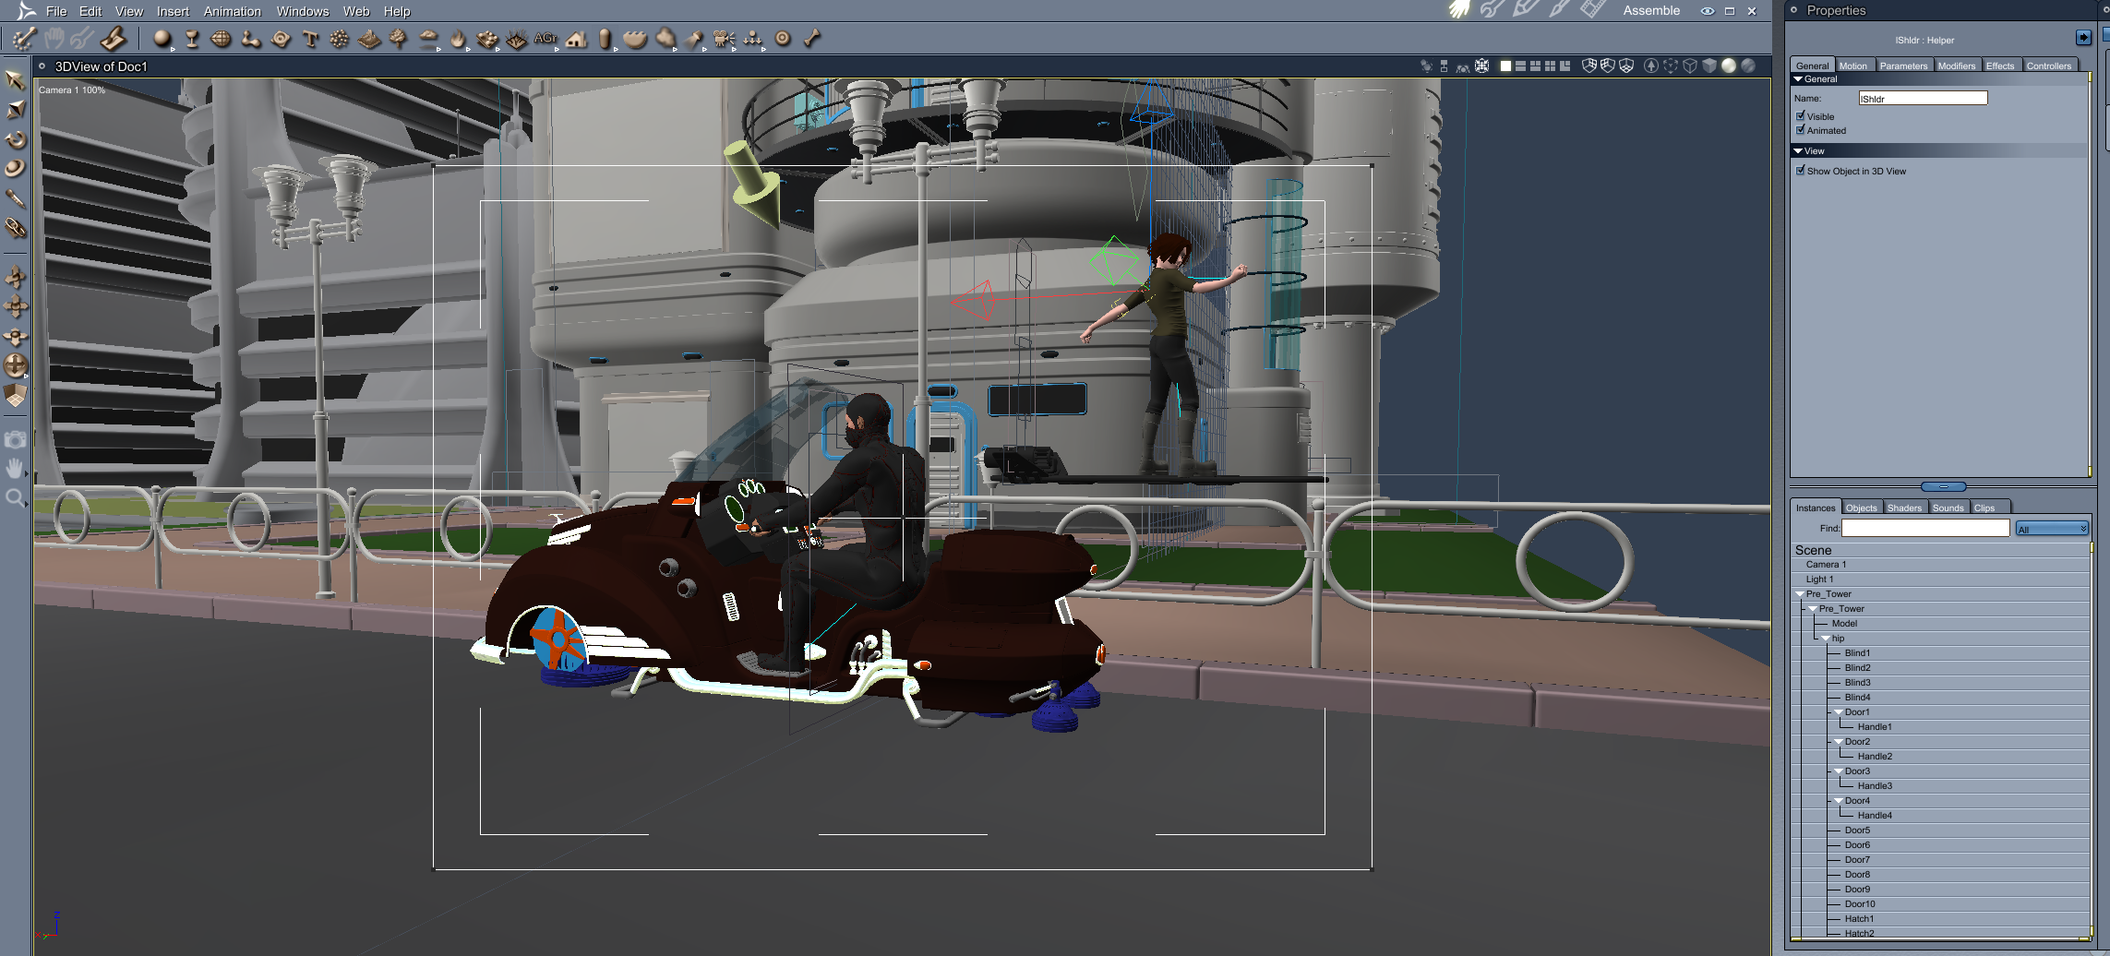Collapse the General section in Properties
Viewport: 2110px width, 956px height.
tap(1798, 79)
